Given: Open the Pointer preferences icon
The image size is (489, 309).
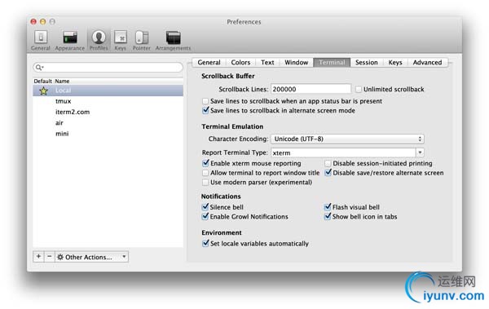Looking at the screenshot, I should point(142,40).
